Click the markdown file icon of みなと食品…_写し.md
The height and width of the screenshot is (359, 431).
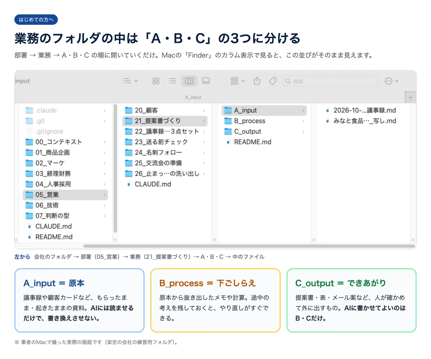pos(327,121)
